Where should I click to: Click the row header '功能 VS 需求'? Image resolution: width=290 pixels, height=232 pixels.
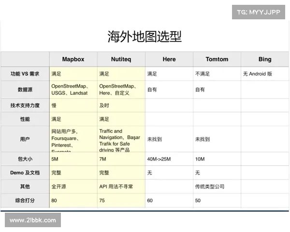(25, 74)
